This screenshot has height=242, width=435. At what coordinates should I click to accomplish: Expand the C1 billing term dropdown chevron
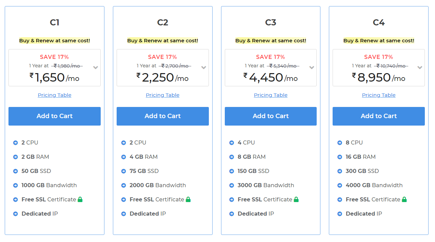coord(96,67)
